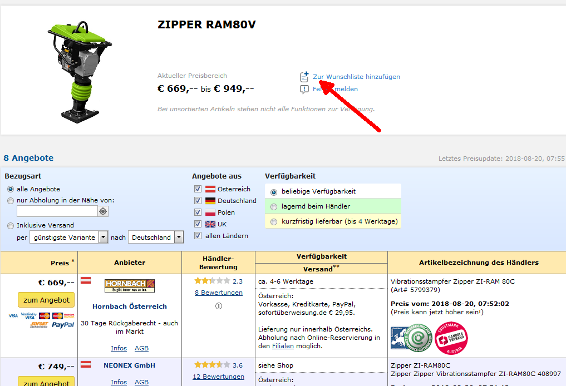Select 'nur Abholung in der Nähe von' radio
566x386 pixels.
(x=11, y=201)
